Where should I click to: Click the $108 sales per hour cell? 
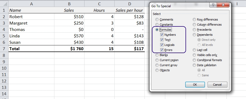pyautogui.click(x=130, y=42)
